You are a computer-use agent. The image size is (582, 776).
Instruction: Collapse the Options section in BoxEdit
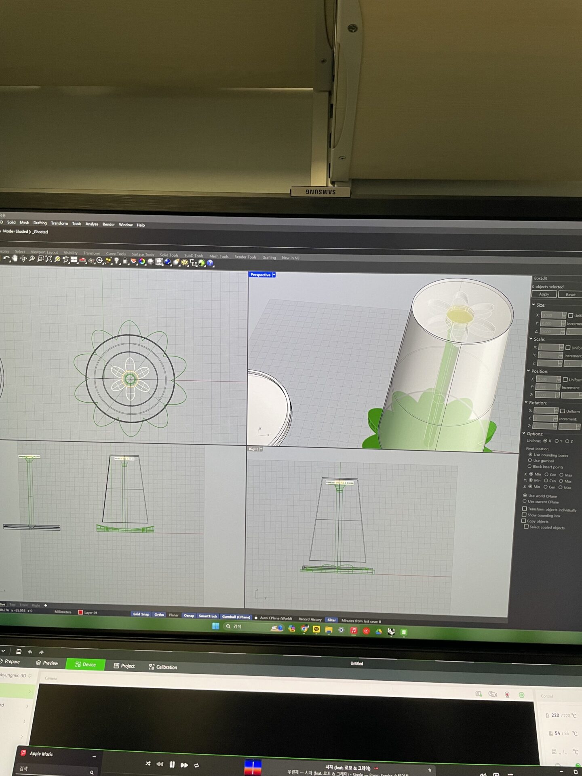pos(524,433)
